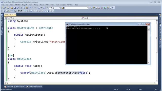
Task: Open Start Page via green toolbar icon
Action: coord(105,8)
